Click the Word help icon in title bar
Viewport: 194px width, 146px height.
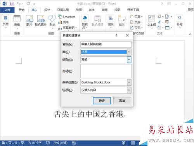tap(162, 4)
